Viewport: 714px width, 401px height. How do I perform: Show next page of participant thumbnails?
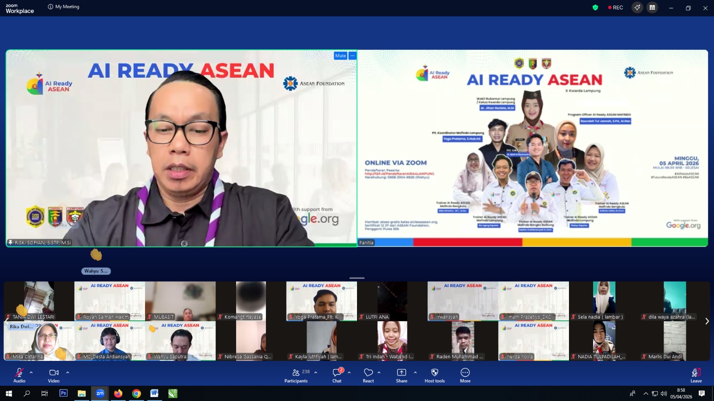(x=707, y=321)
